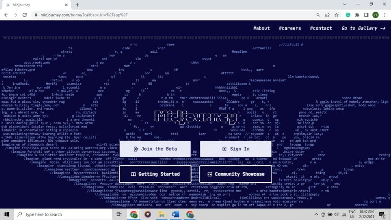This screenshot has height=220, width=391.
Task: Open the #contact link
Action: point(321,28)
